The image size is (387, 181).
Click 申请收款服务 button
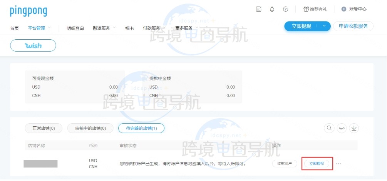pyautogui.click(x=353, y=26)
